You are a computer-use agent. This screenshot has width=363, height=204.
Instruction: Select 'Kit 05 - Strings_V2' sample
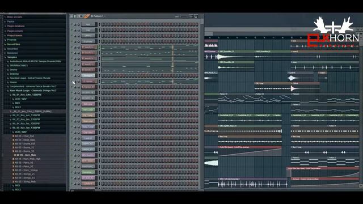[25, 178]
